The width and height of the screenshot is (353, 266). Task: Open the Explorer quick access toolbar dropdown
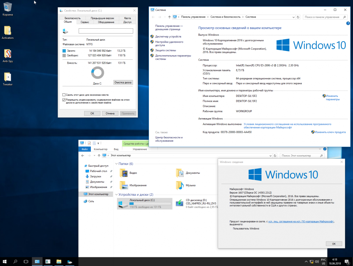pyautogui.click(x=98, y=143)
